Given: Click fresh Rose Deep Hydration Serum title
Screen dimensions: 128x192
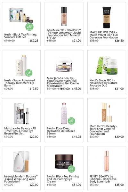Looking at the screenshot, I should click(x=61, y=131).
